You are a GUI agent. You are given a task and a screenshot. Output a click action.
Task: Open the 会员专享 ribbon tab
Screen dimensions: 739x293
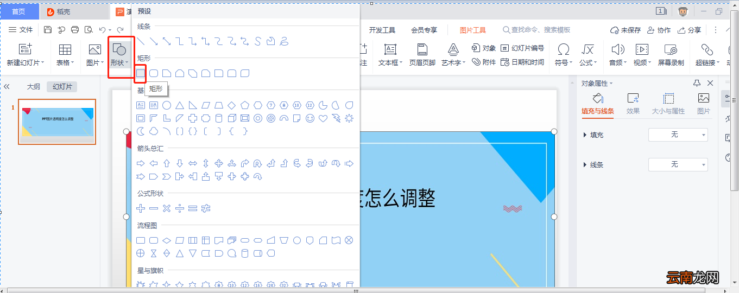[424, 30]
